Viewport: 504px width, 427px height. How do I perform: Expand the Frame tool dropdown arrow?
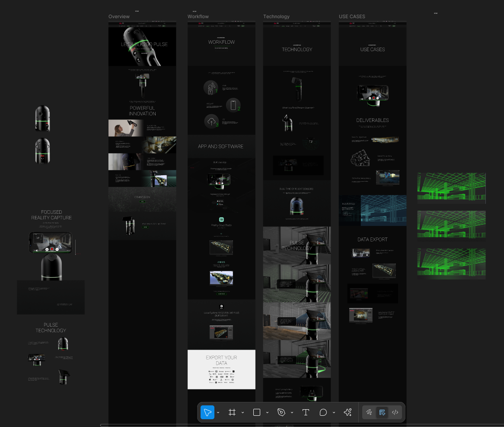[242, 413]
